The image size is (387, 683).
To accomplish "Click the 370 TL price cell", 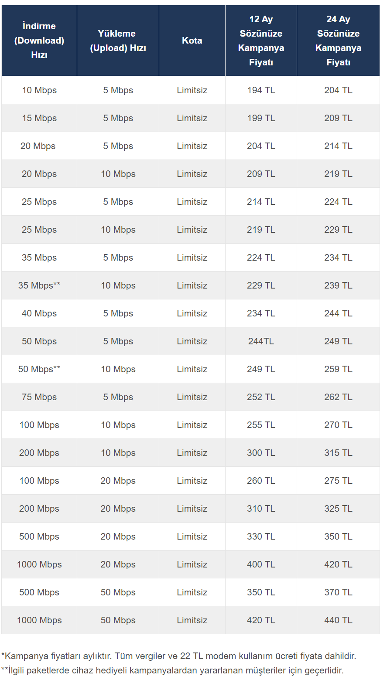I will (x=338, y=592).
